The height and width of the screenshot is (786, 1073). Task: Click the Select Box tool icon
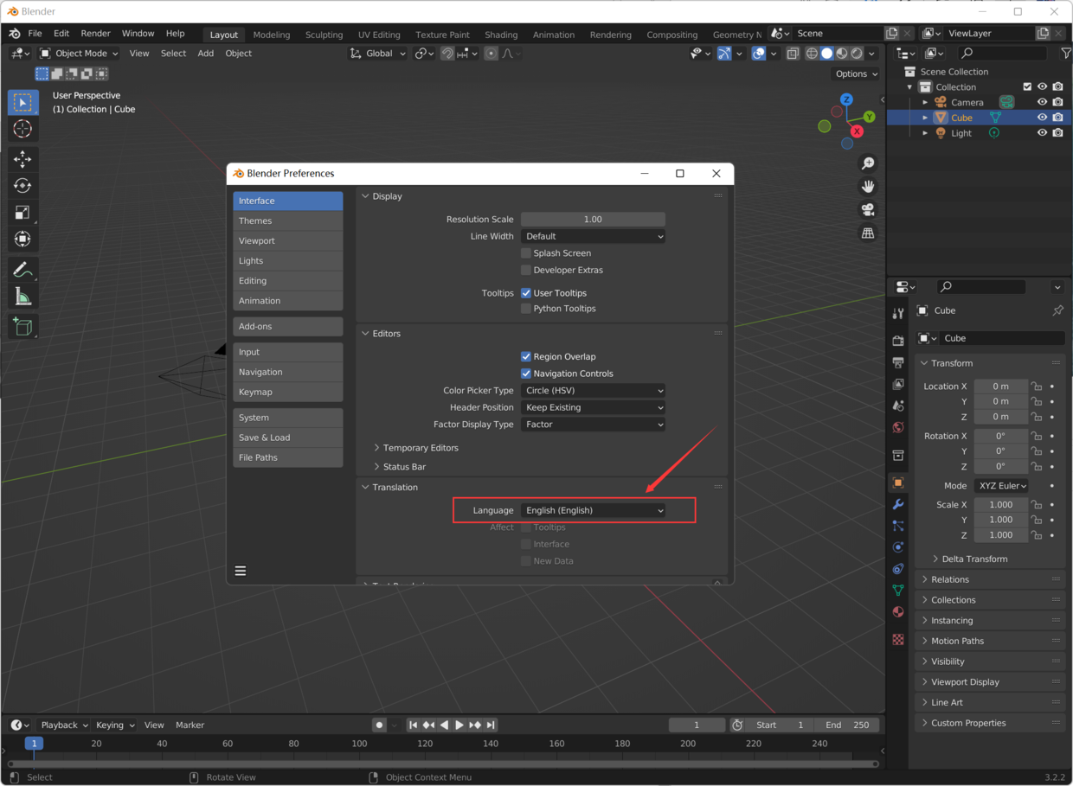click(22, 102)
